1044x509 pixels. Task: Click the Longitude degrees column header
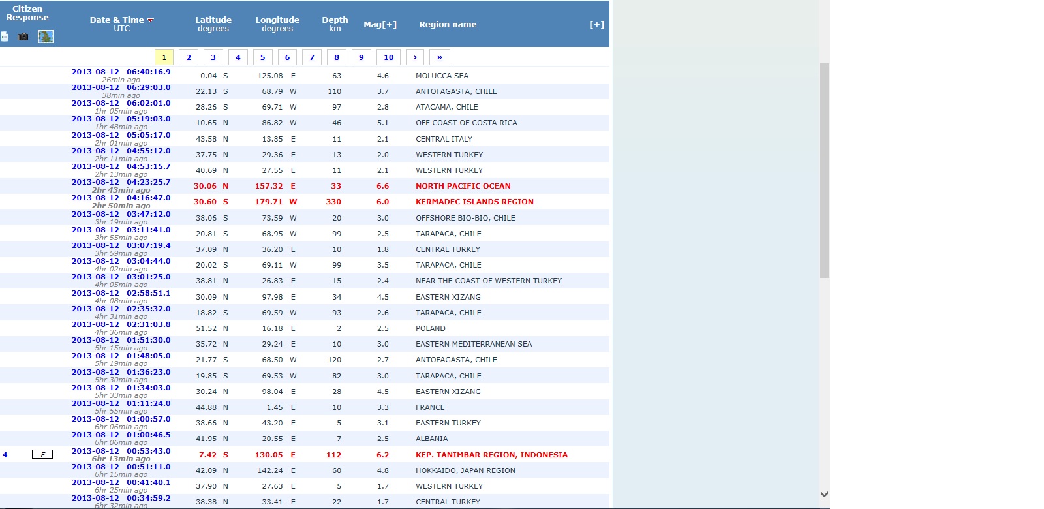pos(277,24)
